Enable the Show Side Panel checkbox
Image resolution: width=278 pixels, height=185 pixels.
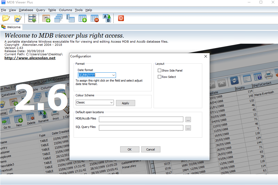point(159,70)
